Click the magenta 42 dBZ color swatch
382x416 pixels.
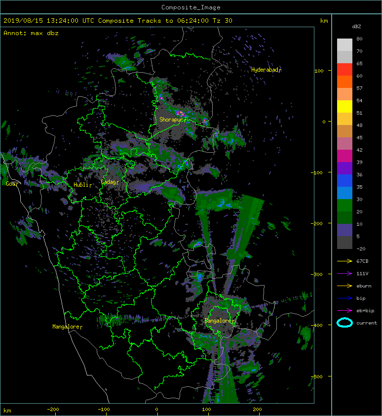pos(344,156)
